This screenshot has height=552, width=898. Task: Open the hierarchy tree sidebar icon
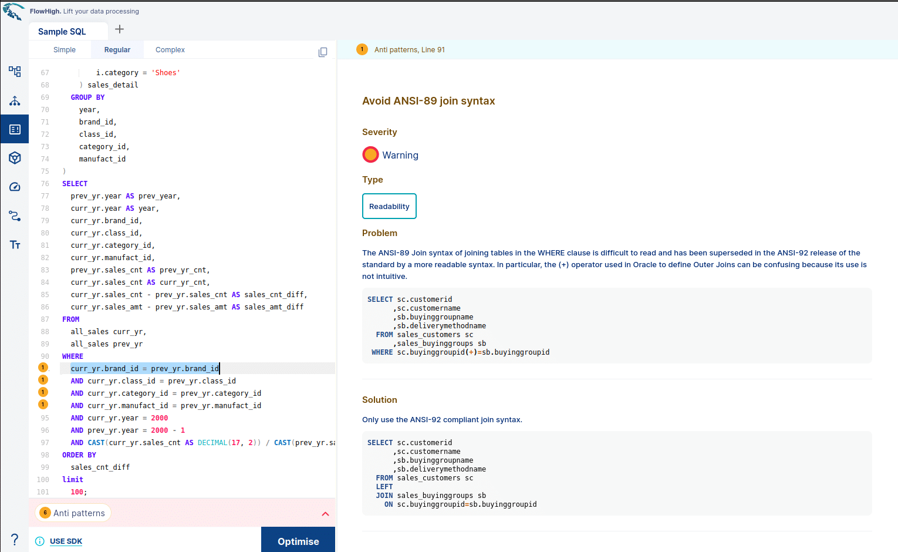pyautogui.click(x=15, y=101)
